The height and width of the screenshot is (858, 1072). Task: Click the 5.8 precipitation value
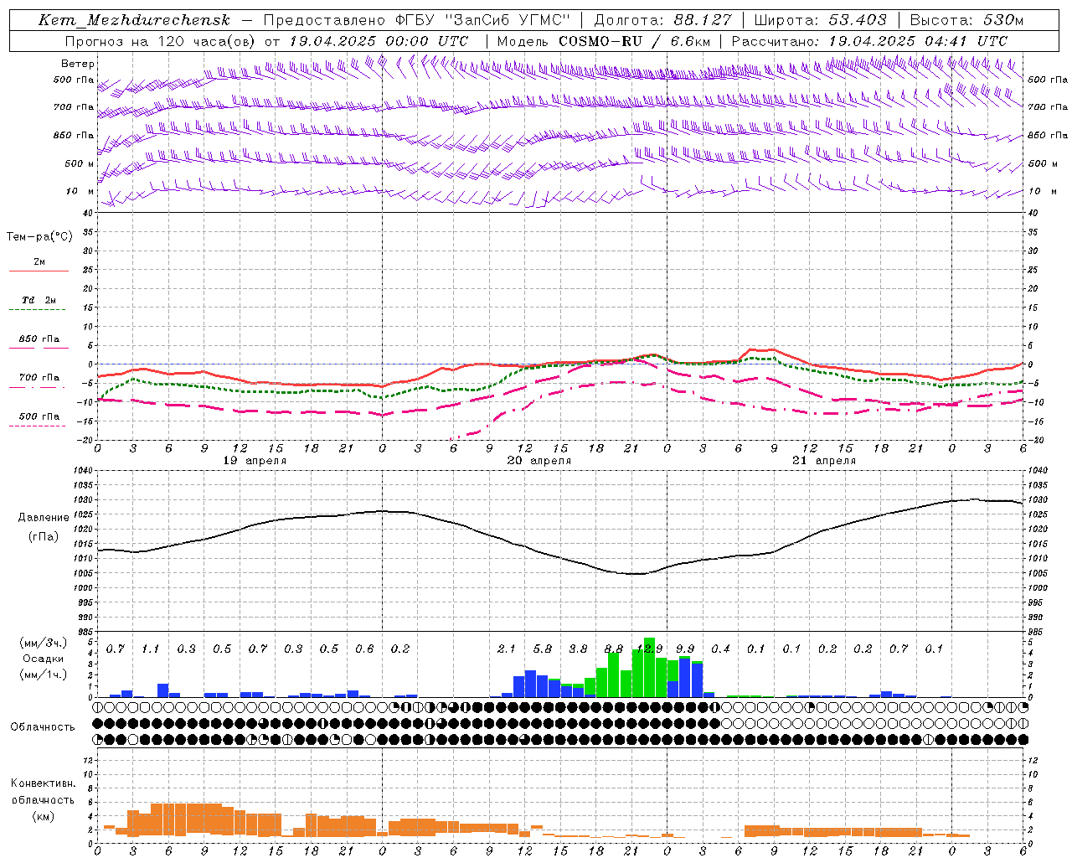pos(543,649)
